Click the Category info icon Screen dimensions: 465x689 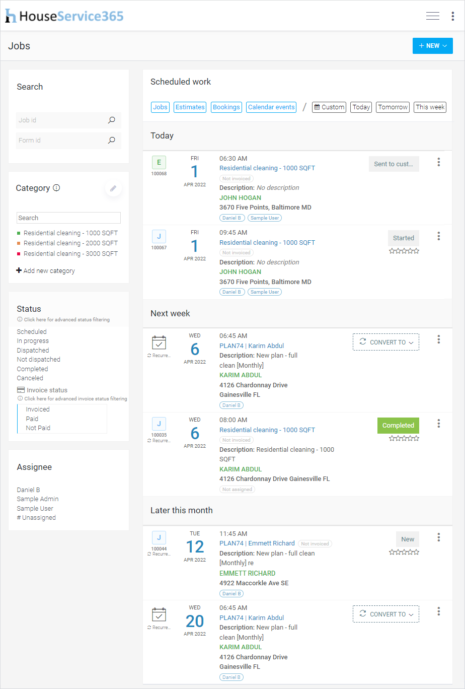56,188
